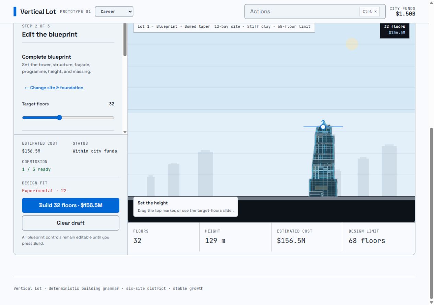
Task: Click the tower entrance door icon
Action: tap(322, 194)
